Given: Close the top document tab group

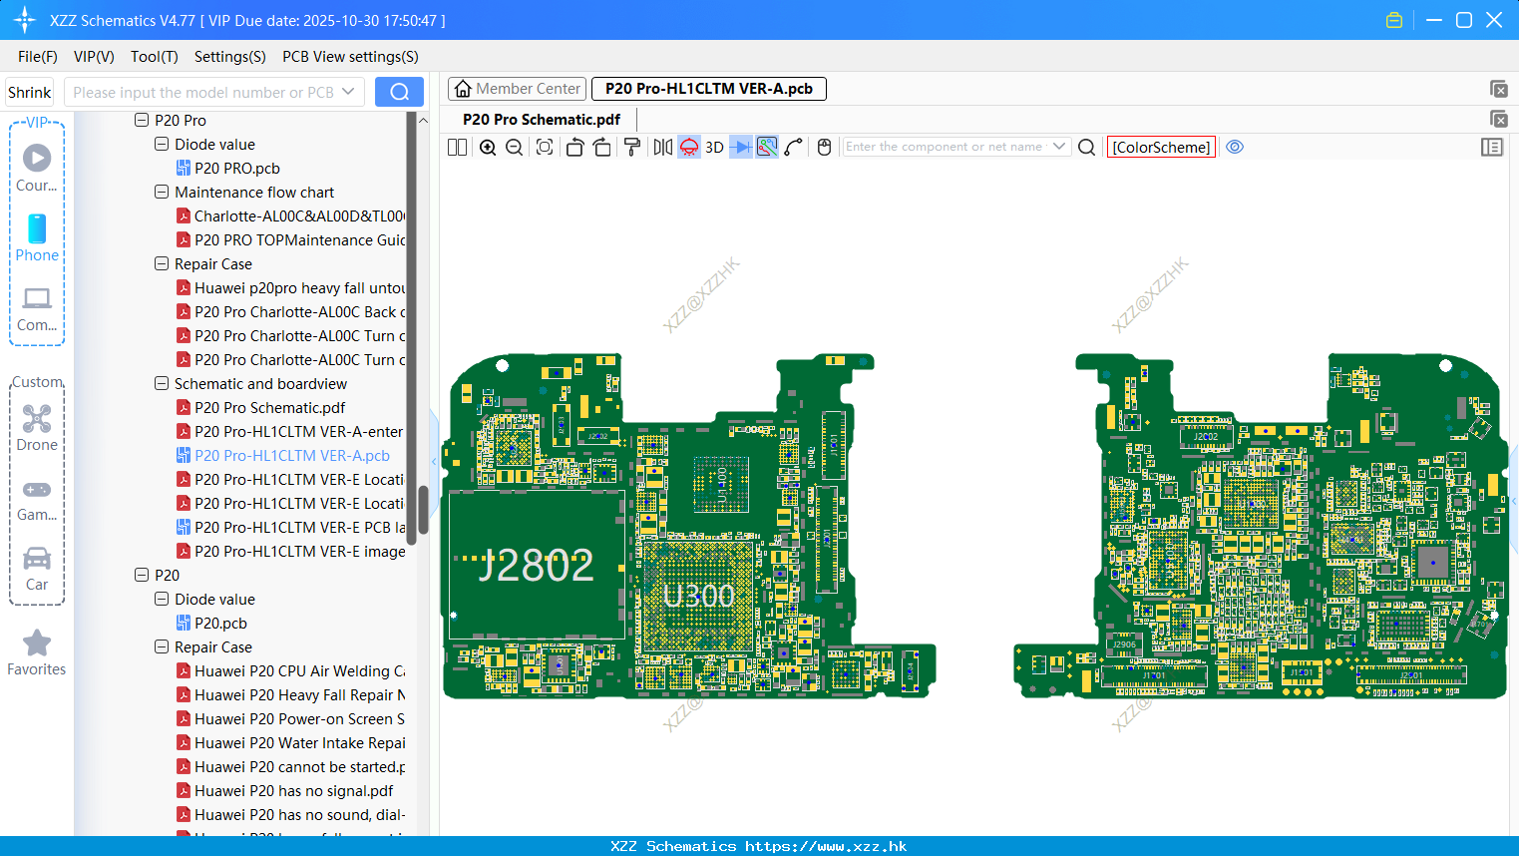Looking at the screenshot, I should [1498, 89].
